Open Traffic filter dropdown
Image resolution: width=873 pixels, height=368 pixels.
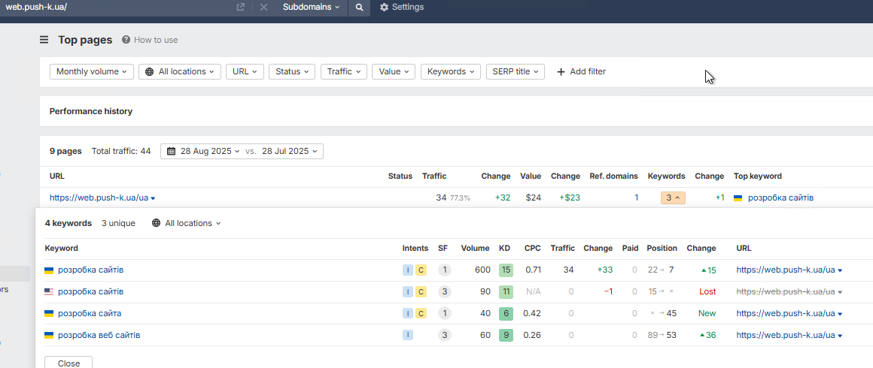coord(344,71)
